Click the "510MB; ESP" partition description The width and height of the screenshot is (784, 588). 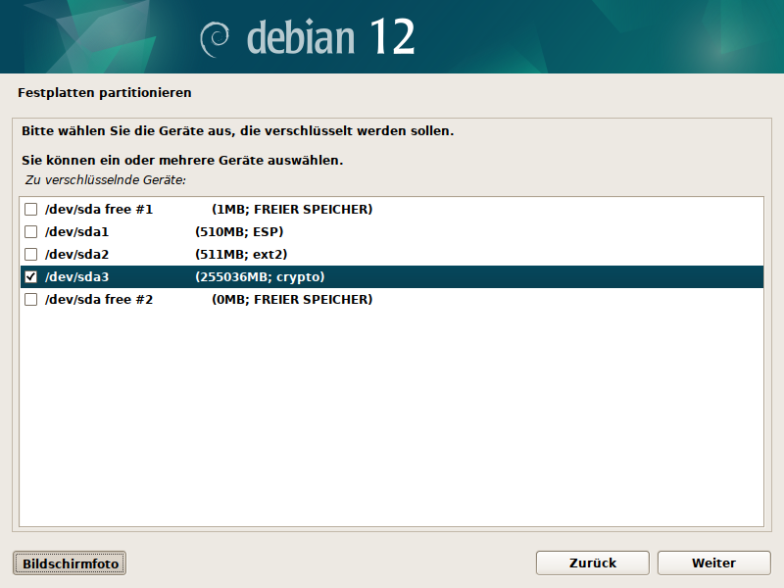click(x=242, y=232)
